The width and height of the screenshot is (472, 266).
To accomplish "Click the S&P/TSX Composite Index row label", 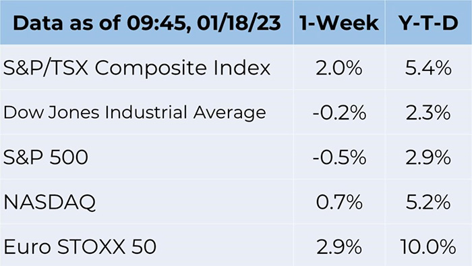I will (137, 68).
